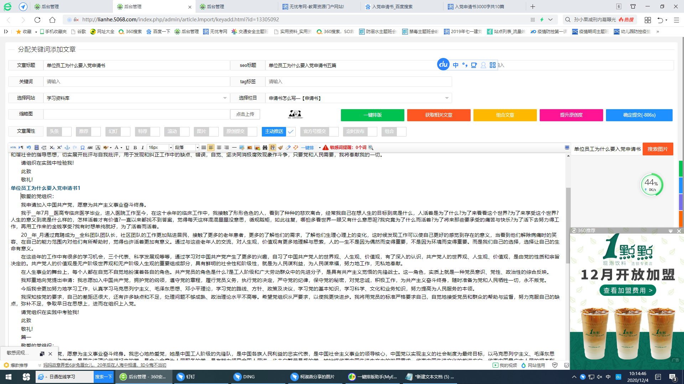684x384 pixels.
Task: Center-align the selected paragraph
Action: click(x=219, y=147)
